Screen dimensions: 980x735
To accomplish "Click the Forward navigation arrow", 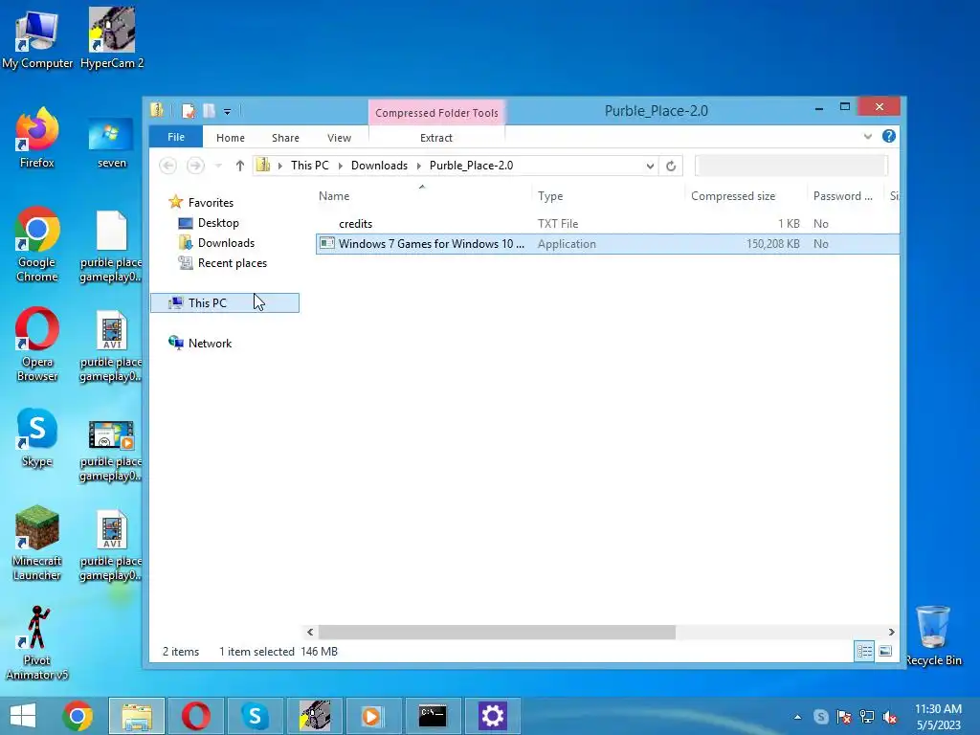I will point(195,166).
